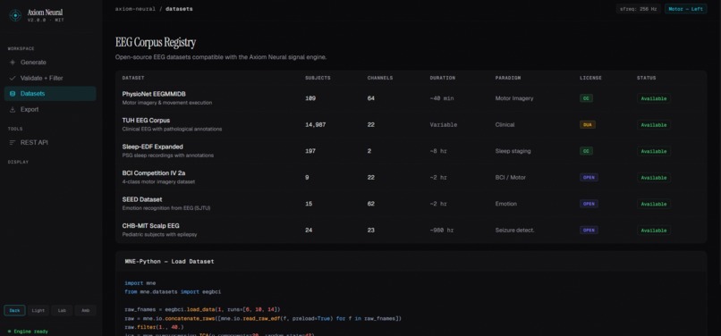Select the SEED Dataset name
The width and height of the screenshot is (721, 336).
click(142, 199)
